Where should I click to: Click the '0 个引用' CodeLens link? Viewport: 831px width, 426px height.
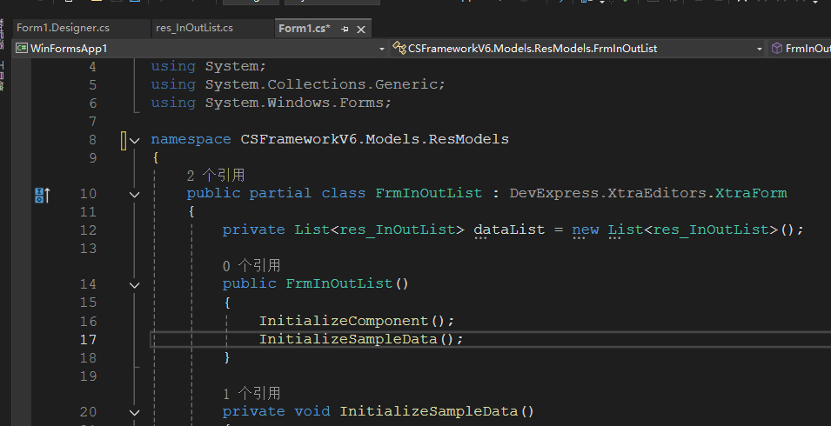[x=251, y=265]
